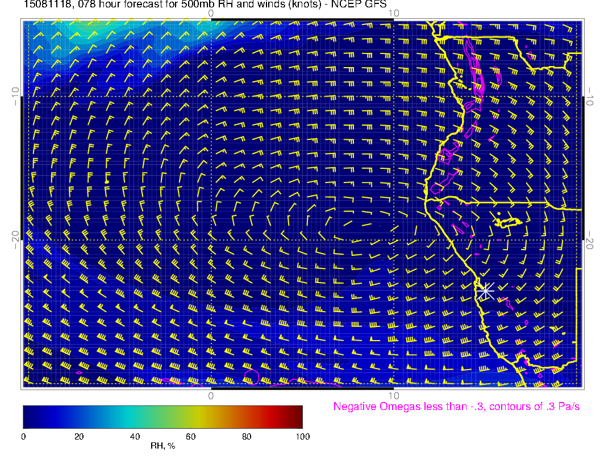Click the white asterisk location marker

click(485, 291)
